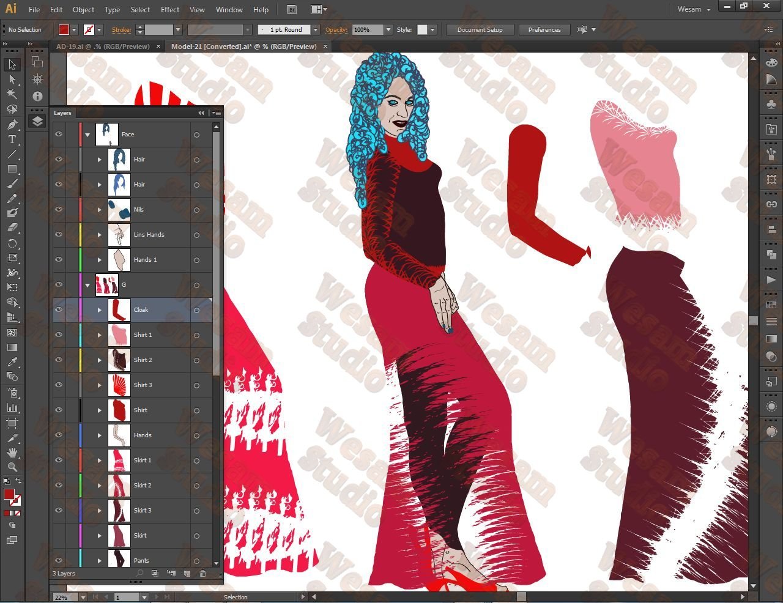Click the zoom level field showing 22%
This screenshot has width=783, height=603.
click(x=65, y=597)
